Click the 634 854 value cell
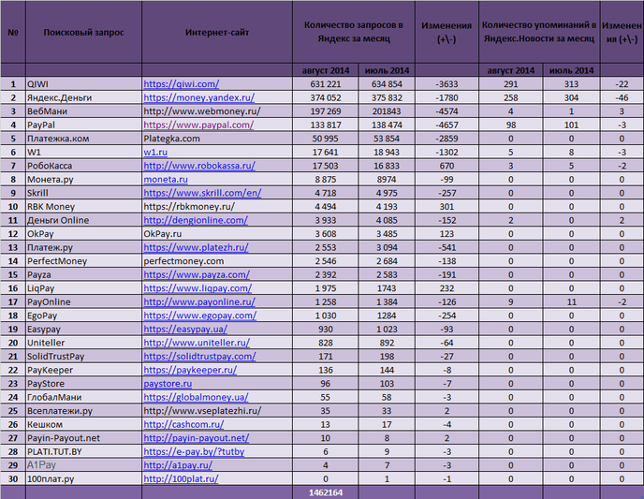 point(387,83)
